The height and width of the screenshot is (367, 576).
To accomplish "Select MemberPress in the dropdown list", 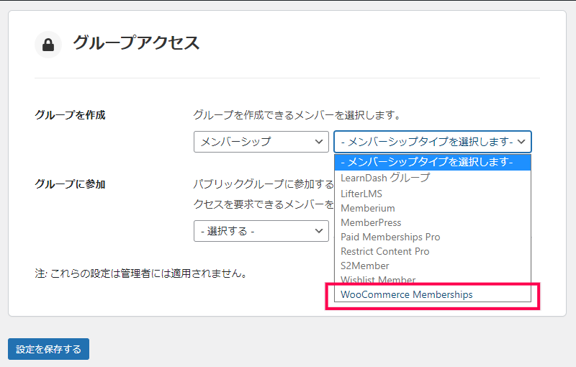I will [x=433, y=222].
